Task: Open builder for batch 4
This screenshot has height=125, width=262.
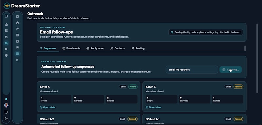Action: click(47, 107)
